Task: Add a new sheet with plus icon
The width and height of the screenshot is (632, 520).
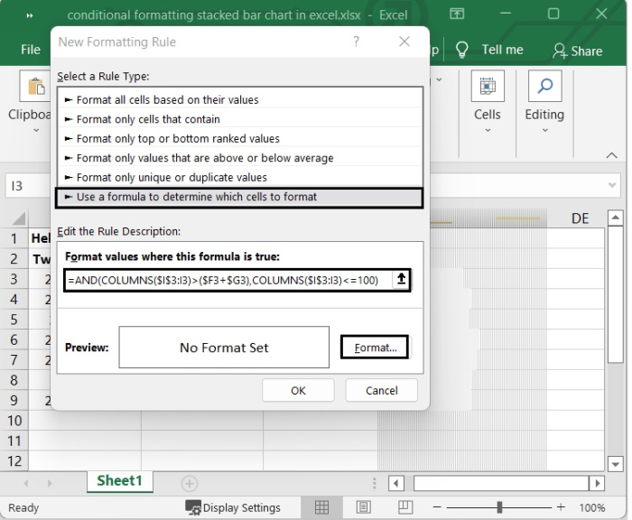Action: 189,483
